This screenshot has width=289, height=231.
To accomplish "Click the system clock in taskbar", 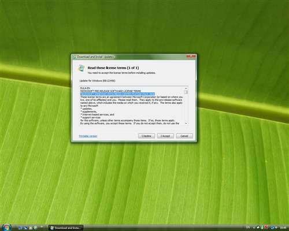I will 283,228.
